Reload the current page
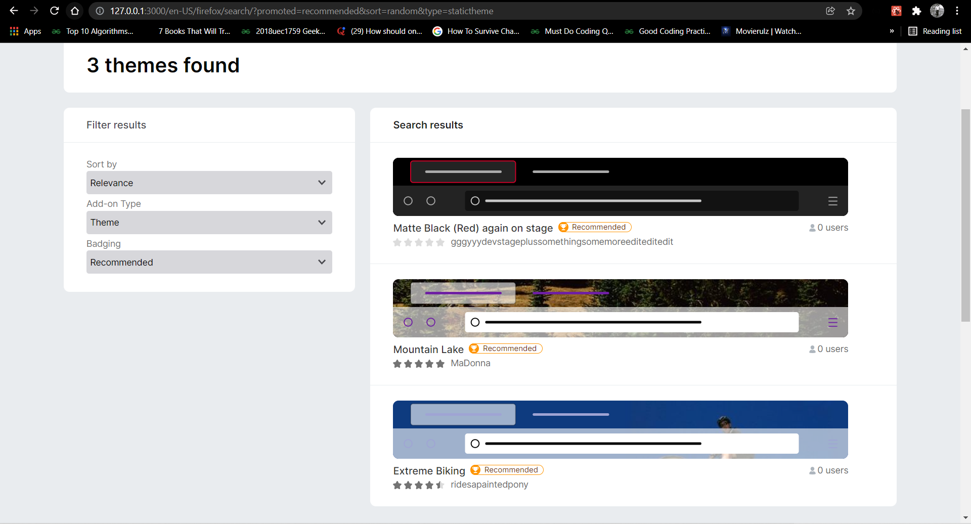This screenshot has height=524, width=971. coord(55,11)
